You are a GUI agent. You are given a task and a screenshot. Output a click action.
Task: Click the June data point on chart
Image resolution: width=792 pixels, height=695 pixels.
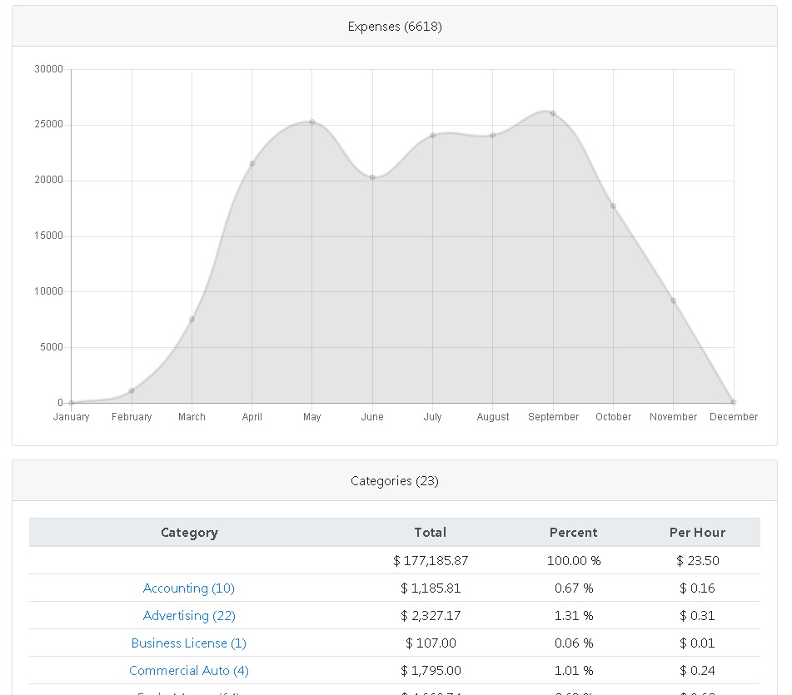(x=372, y=177)
